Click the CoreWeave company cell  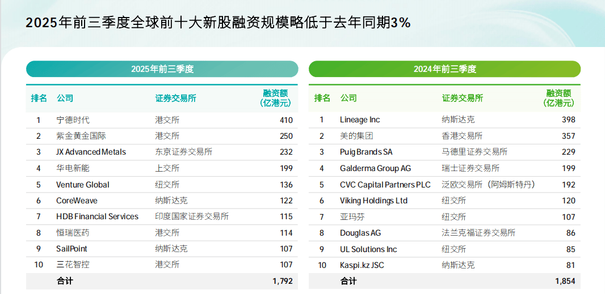click(x=77, y=201)
